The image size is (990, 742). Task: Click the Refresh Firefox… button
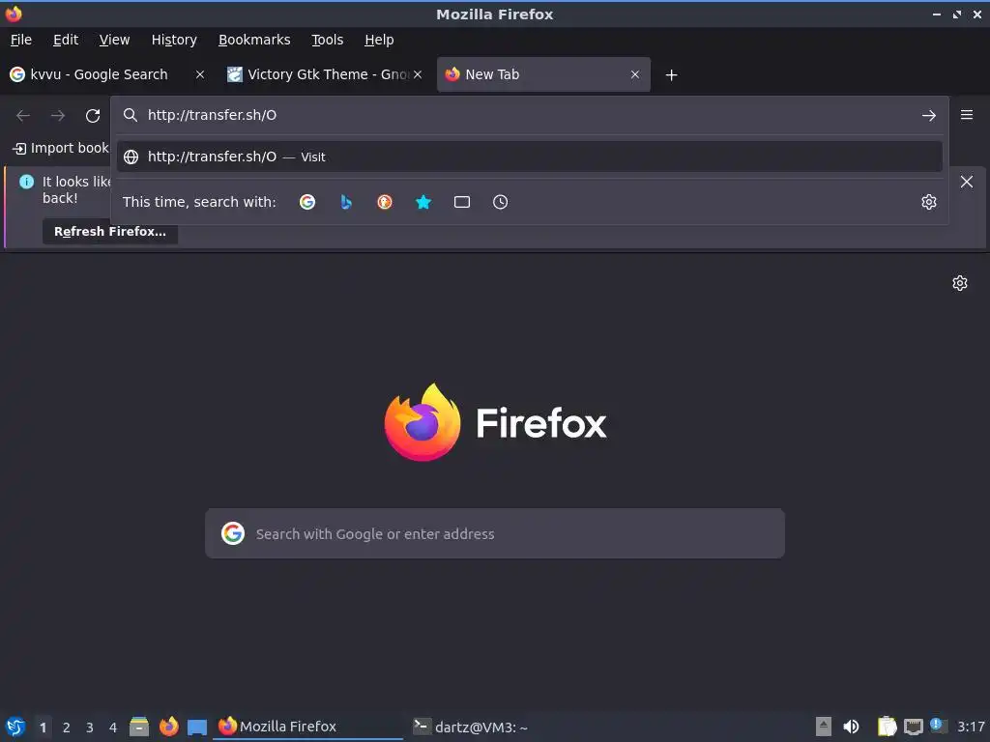pyautogui.click(x=110, y=232)
